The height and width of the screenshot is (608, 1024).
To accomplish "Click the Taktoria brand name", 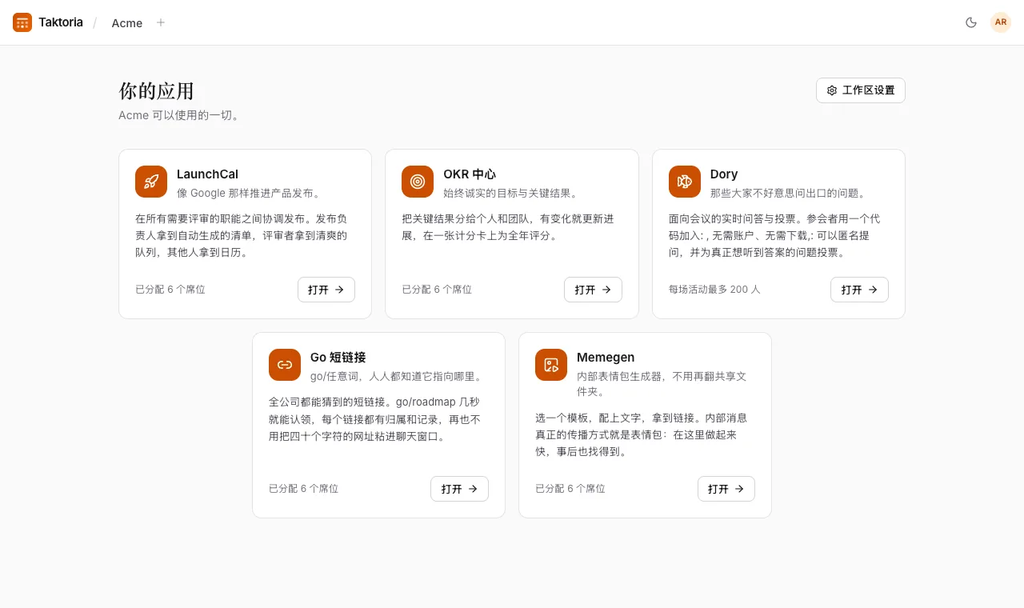I will pos(61,22).
